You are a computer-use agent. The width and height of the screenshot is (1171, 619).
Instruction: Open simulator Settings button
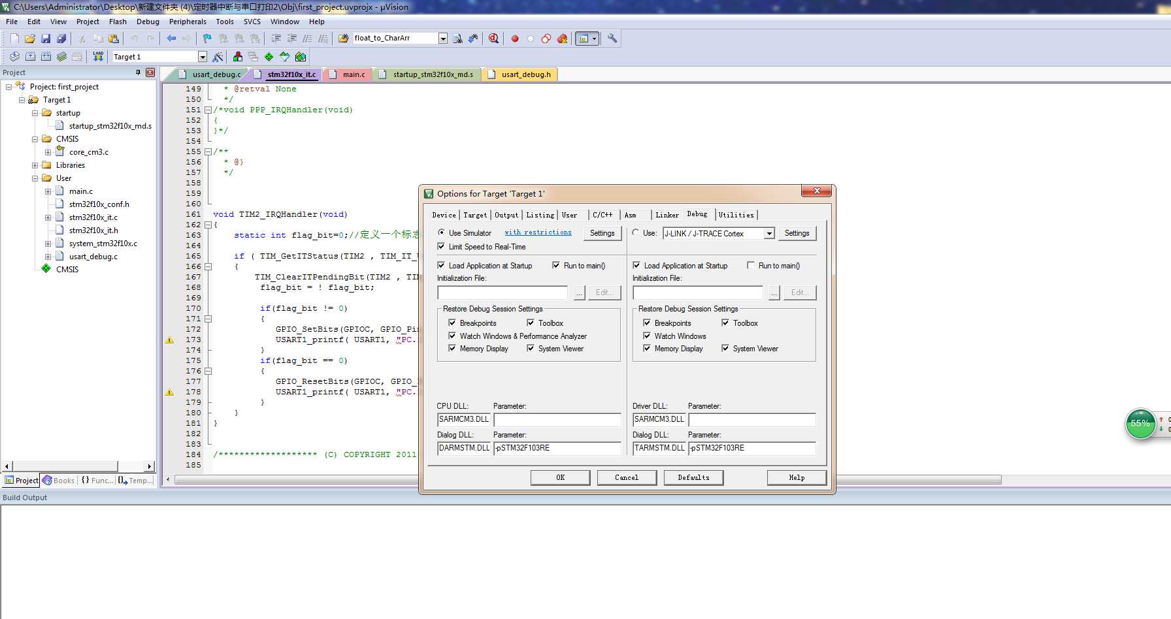click(602, 233)
